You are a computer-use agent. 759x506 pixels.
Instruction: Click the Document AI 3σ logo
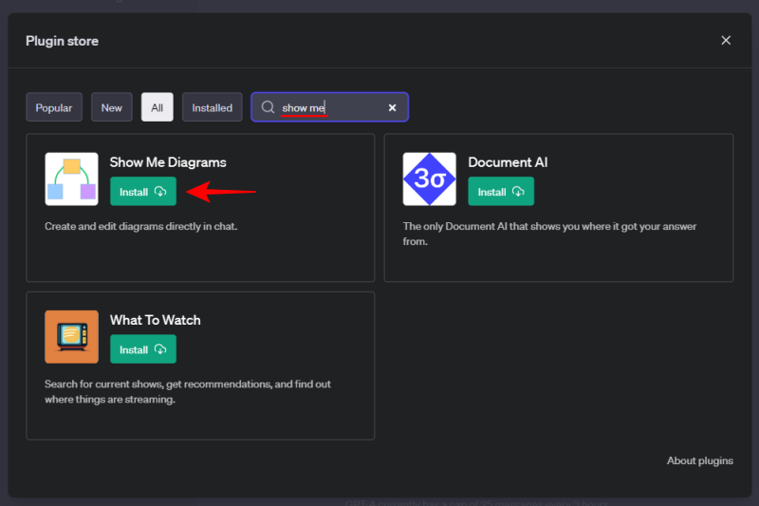(429, 179)
